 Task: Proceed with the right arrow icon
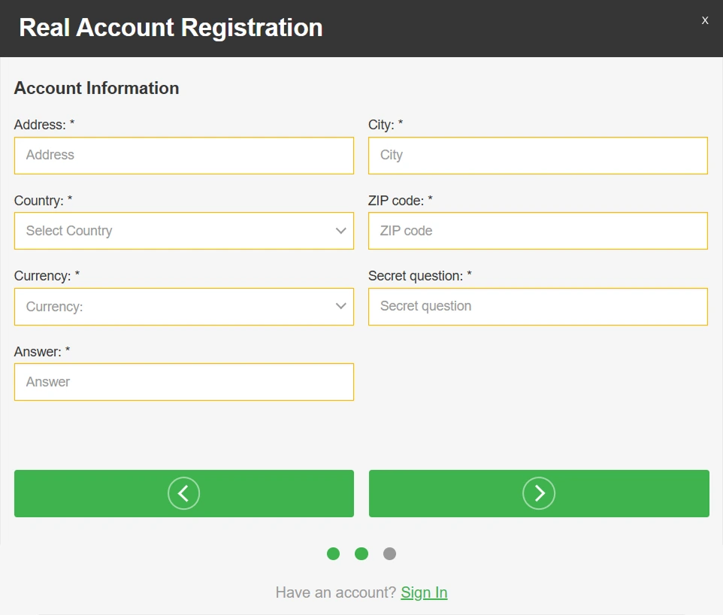point(539,493)
